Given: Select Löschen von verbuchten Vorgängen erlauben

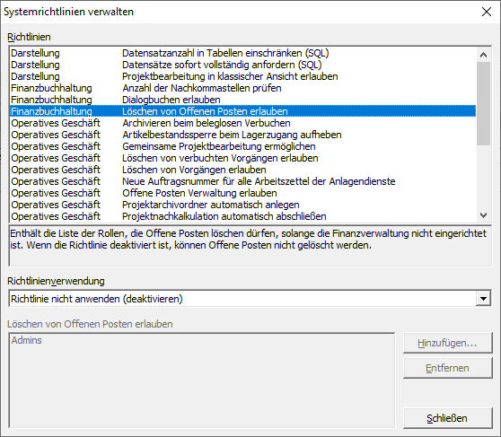Looking at the screenshot, I should (x=242, y=158).
